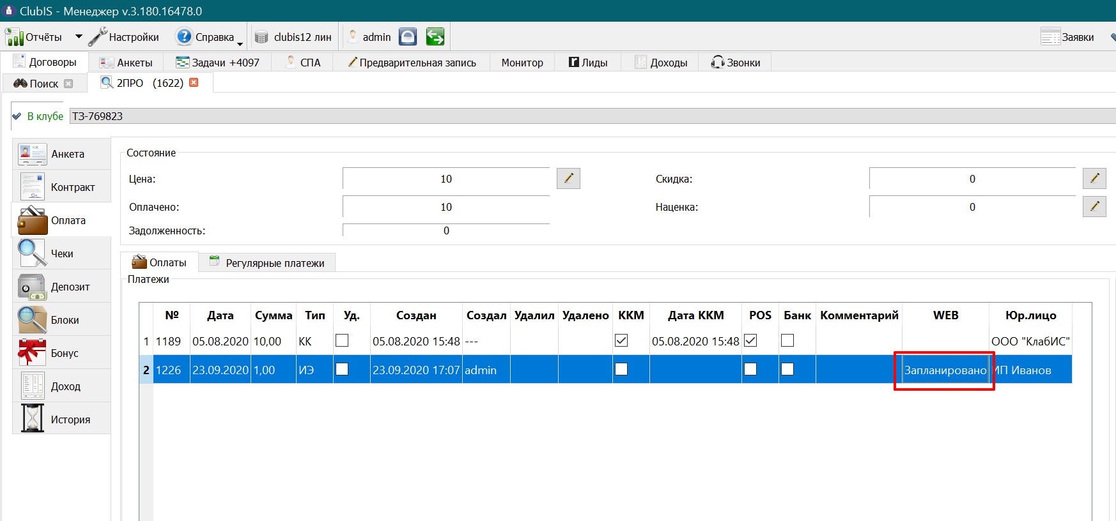Image resolution: width=1116 pixels, height=521 pixels.
Task: Open the Блоки sidebar section
Action: (61, 320)
